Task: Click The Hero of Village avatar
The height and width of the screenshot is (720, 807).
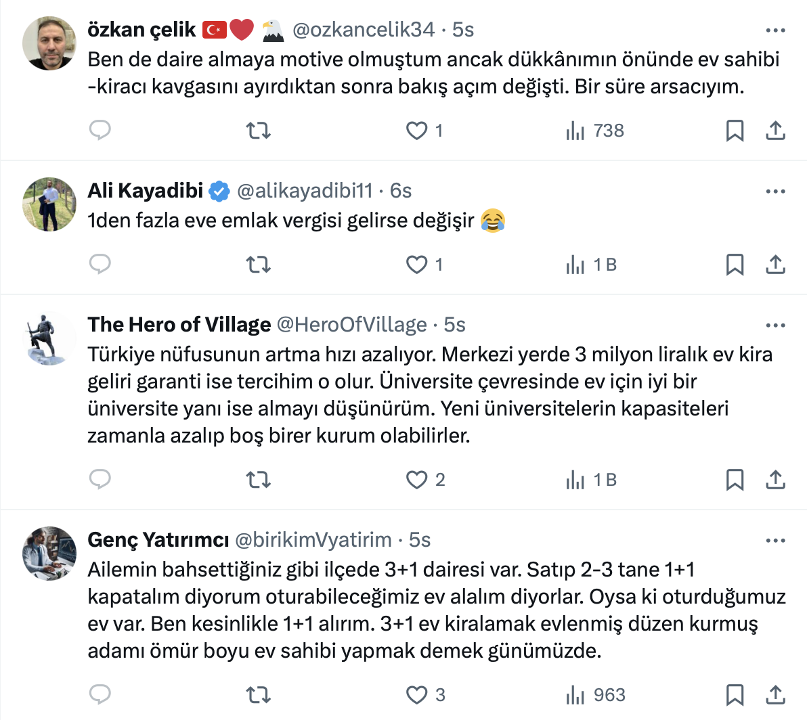Action: [49, 338]
